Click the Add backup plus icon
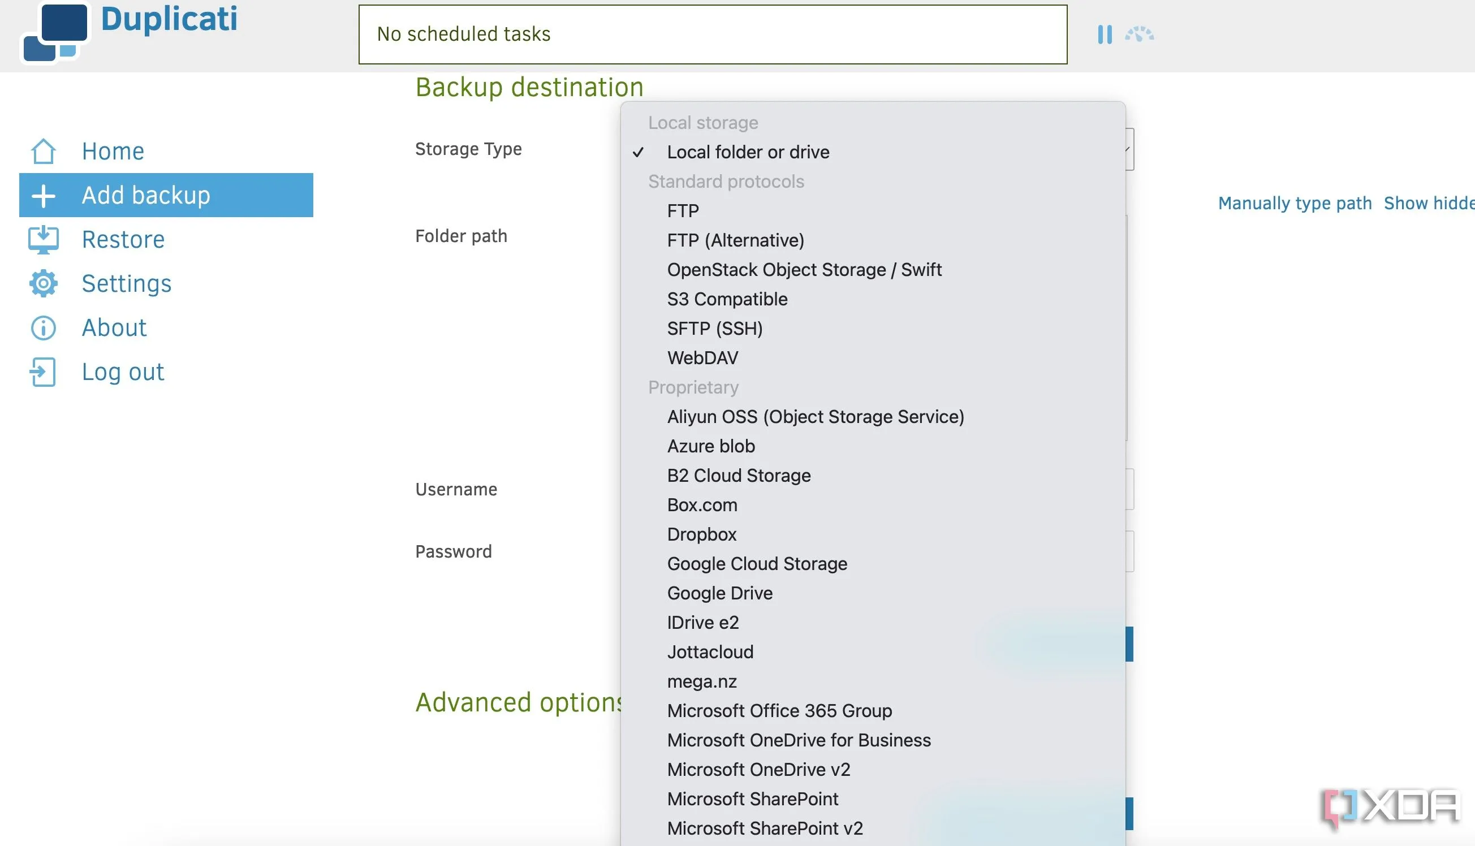Image resolution: width=1475 pixels, height=846 pixels. click(44, 196)
